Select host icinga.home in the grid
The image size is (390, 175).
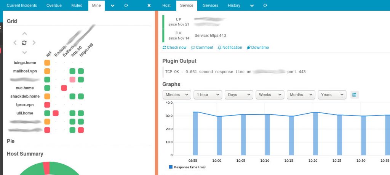pos(25,63)
